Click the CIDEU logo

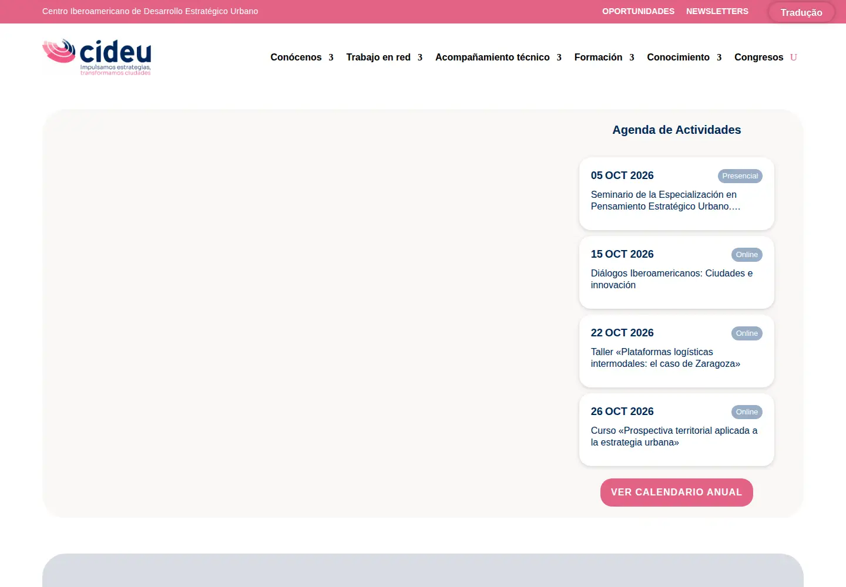pos(97,57)
